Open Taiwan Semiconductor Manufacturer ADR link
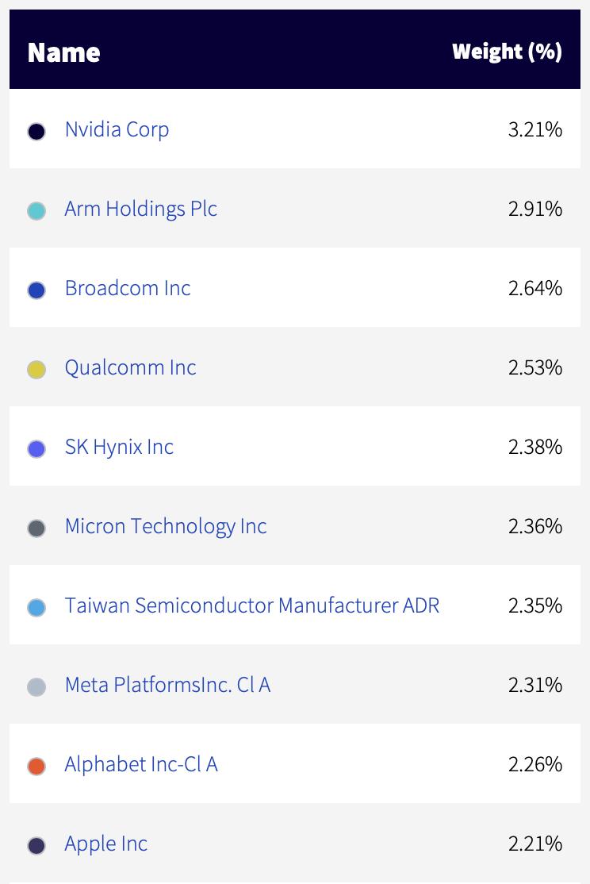 (252, 605)
